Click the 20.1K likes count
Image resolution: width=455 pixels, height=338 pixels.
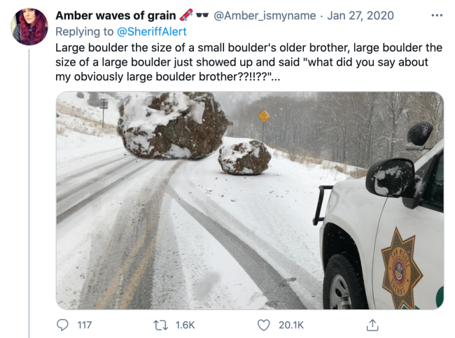(x=290, y=325)
